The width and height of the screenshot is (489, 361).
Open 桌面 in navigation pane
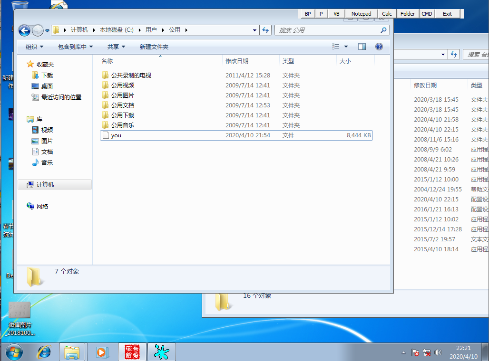pyautogui.click(x=42, y=86)
